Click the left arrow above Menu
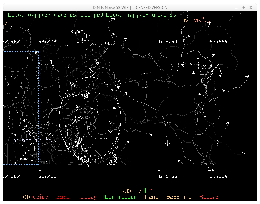260x204 pixels. (124, 191)
